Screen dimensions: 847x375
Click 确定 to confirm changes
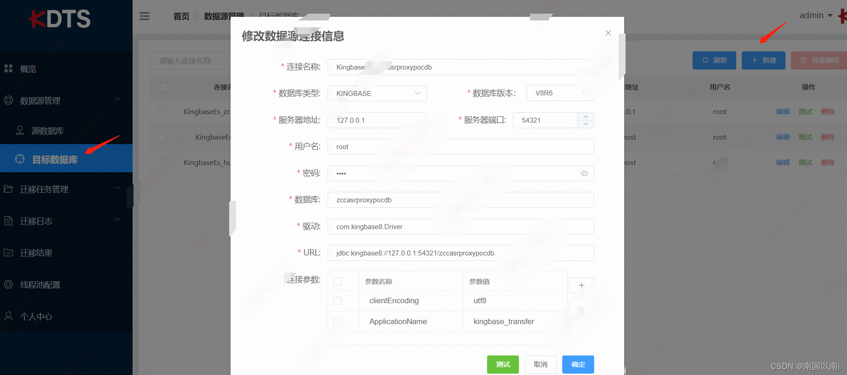tap(578, 364)
